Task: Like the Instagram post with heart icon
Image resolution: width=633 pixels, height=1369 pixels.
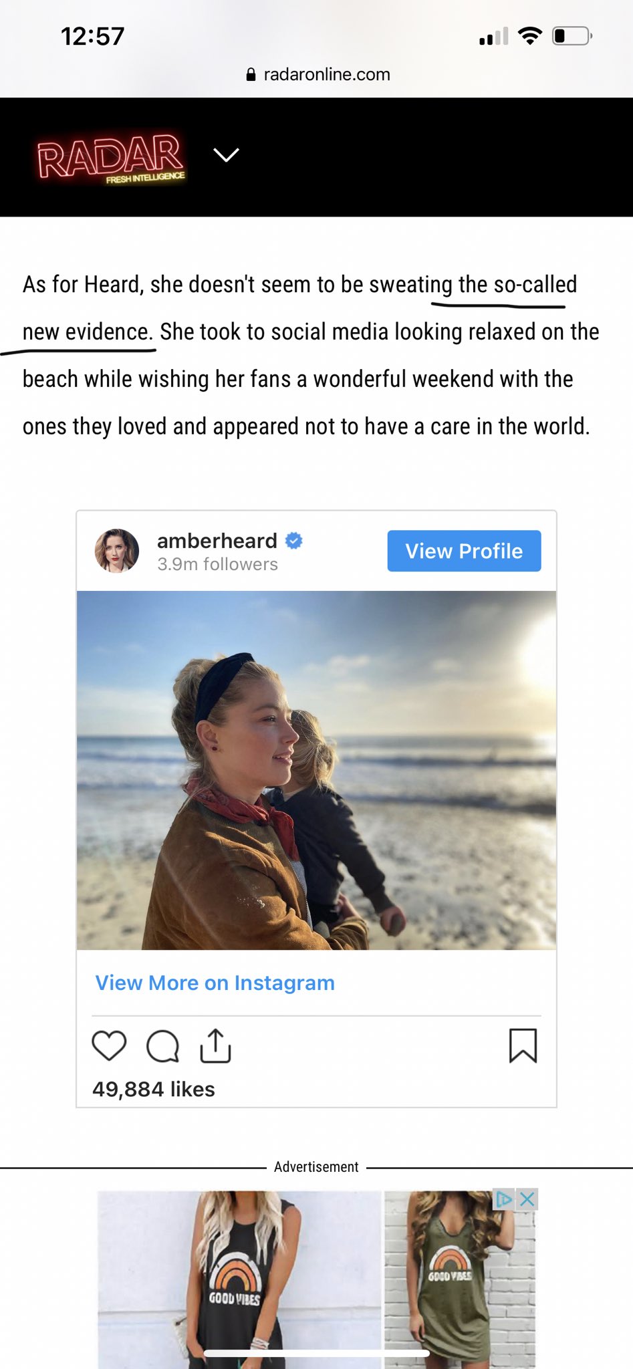Action: (109, 1045)
